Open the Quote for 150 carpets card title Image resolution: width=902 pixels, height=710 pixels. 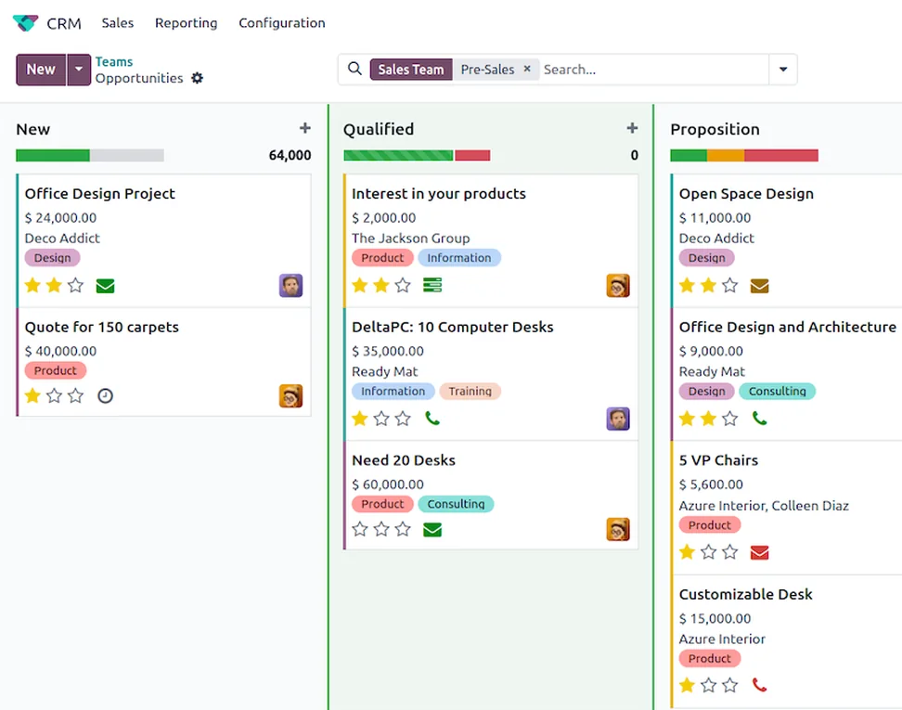pos(102,328)
